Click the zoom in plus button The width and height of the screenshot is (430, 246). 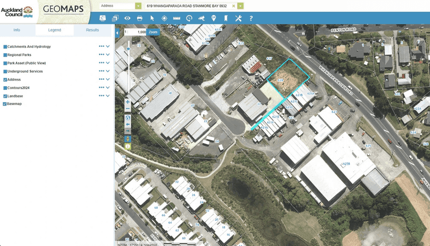128,101
